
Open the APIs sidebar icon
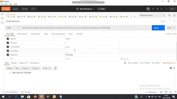pyautogui.click(x=2, y=23)
